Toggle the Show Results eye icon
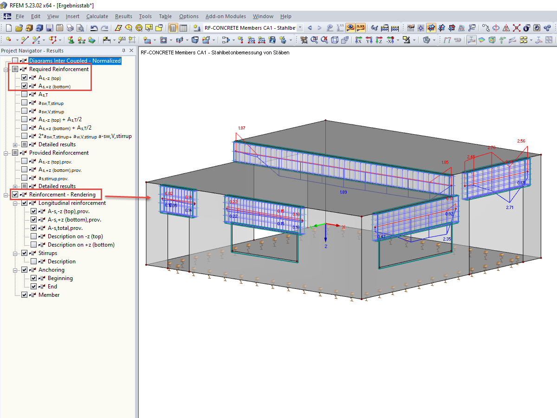The width and height of the screenshot is (557, 418). (x=350, y=28)
